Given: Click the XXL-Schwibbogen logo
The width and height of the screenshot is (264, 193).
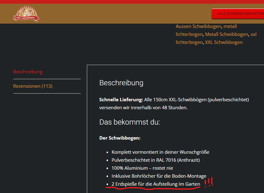Looking at the screenshot, I should 26,14.
